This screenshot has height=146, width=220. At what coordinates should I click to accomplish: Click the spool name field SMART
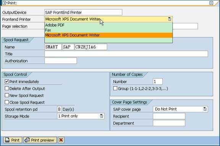53,47
